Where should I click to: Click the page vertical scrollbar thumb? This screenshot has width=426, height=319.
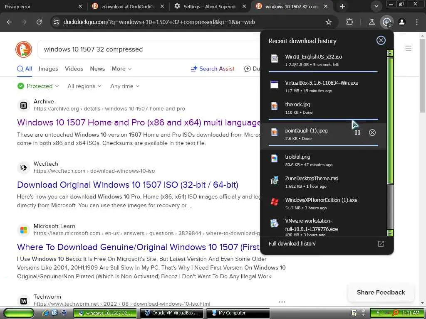point(422,76)
